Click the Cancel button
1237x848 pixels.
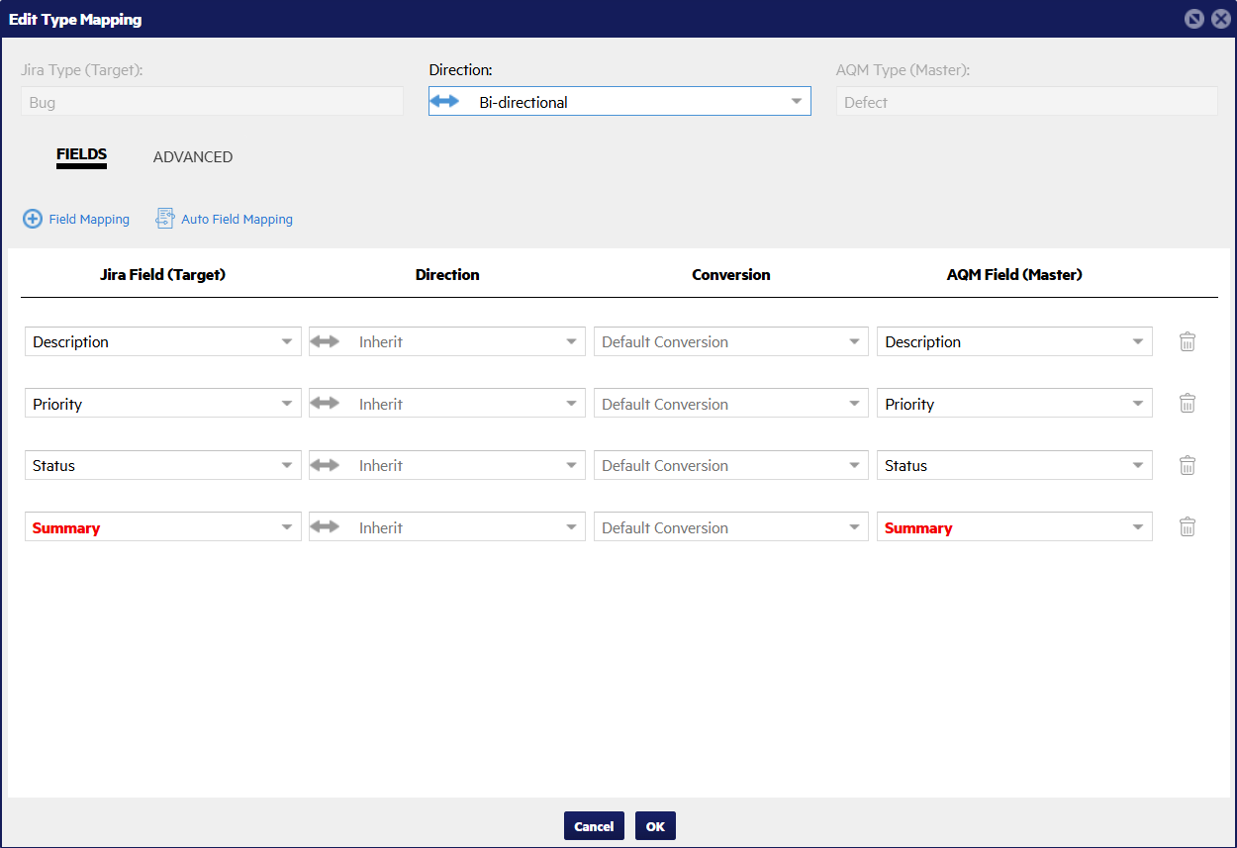tap(594, 826)
